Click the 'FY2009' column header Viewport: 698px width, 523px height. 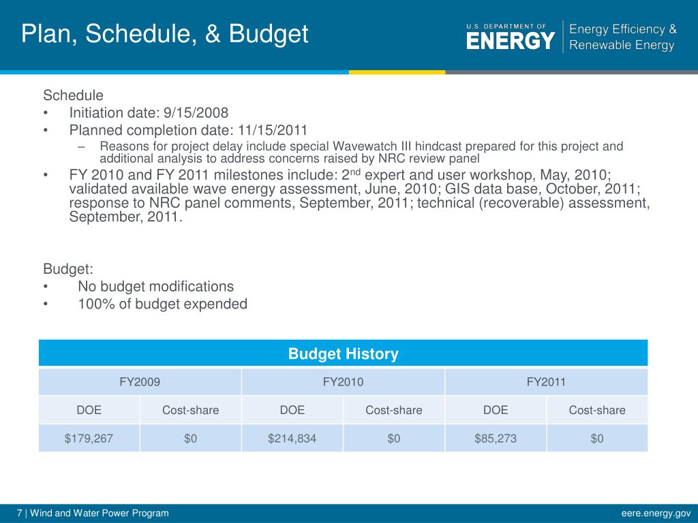(140, 382)
